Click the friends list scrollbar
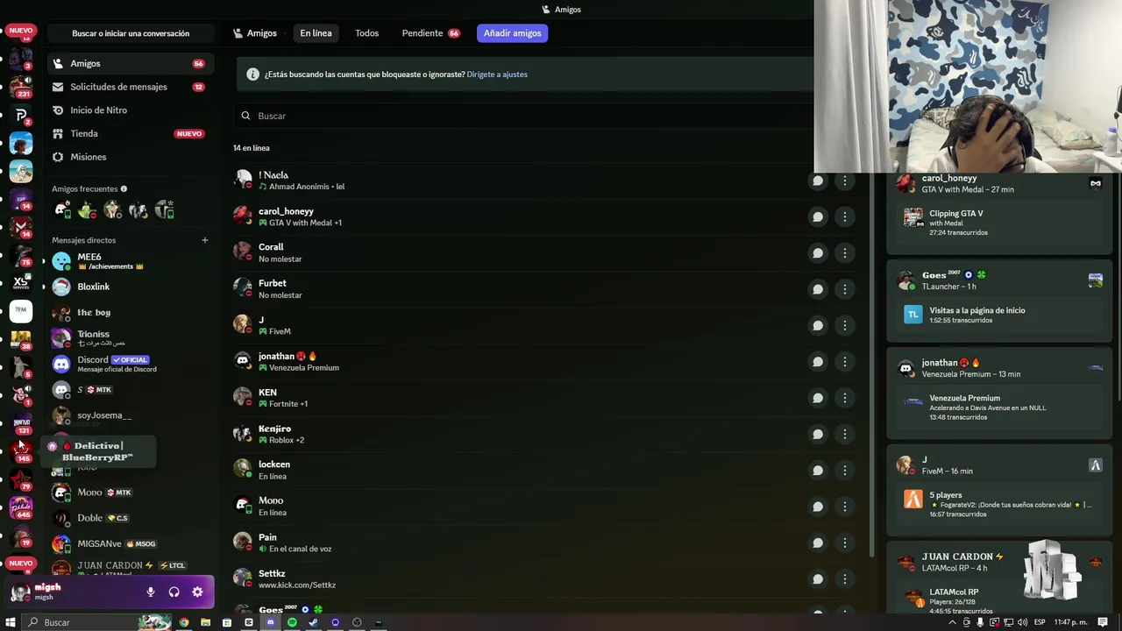Image resolution: width=1122 pixels, height=631 pixels. 873,364
